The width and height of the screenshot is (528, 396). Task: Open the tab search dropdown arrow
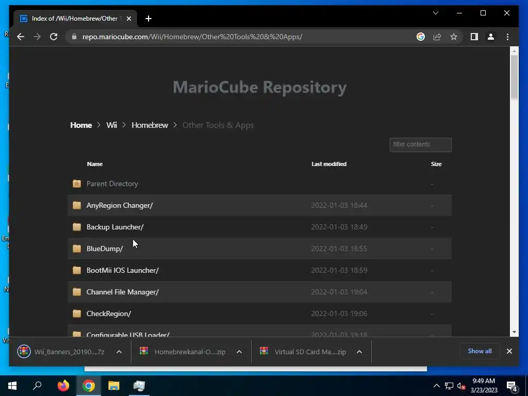point(435,13)
